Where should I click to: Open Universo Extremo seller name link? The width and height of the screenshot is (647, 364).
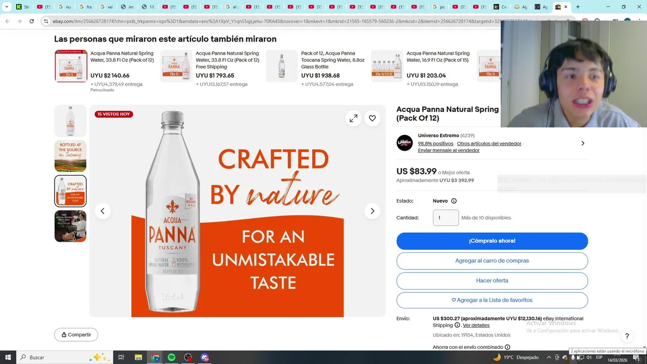(x=438, y=135)
